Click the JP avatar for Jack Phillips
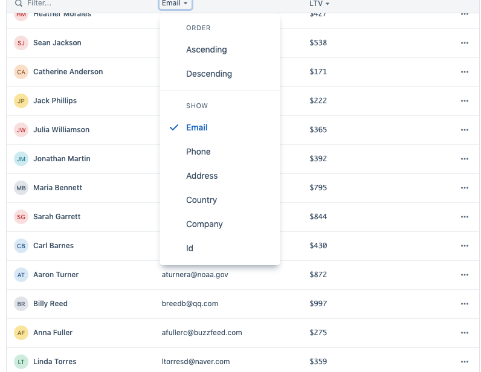This screenshot has height=372, width=481. [21, 101]
